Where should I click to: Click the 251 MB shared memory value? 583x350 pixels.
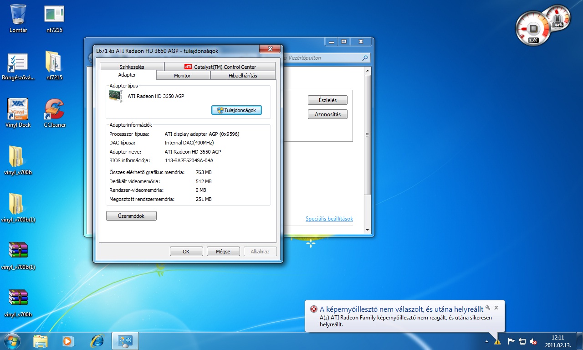204,199
